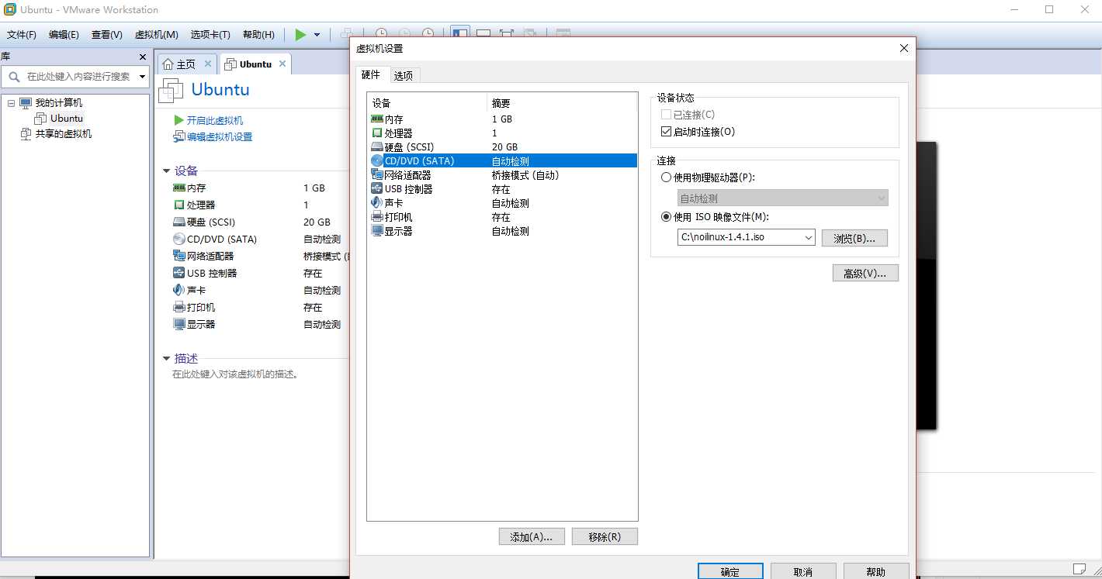Select the USB 控制器 device in settings dialog
Viewport: 1102px width, 579px height.
point(502,188)
